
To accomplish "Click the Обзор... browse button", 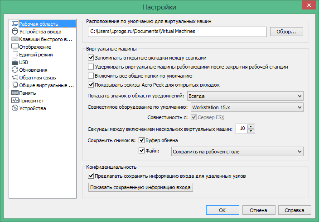I will point(286,32).
